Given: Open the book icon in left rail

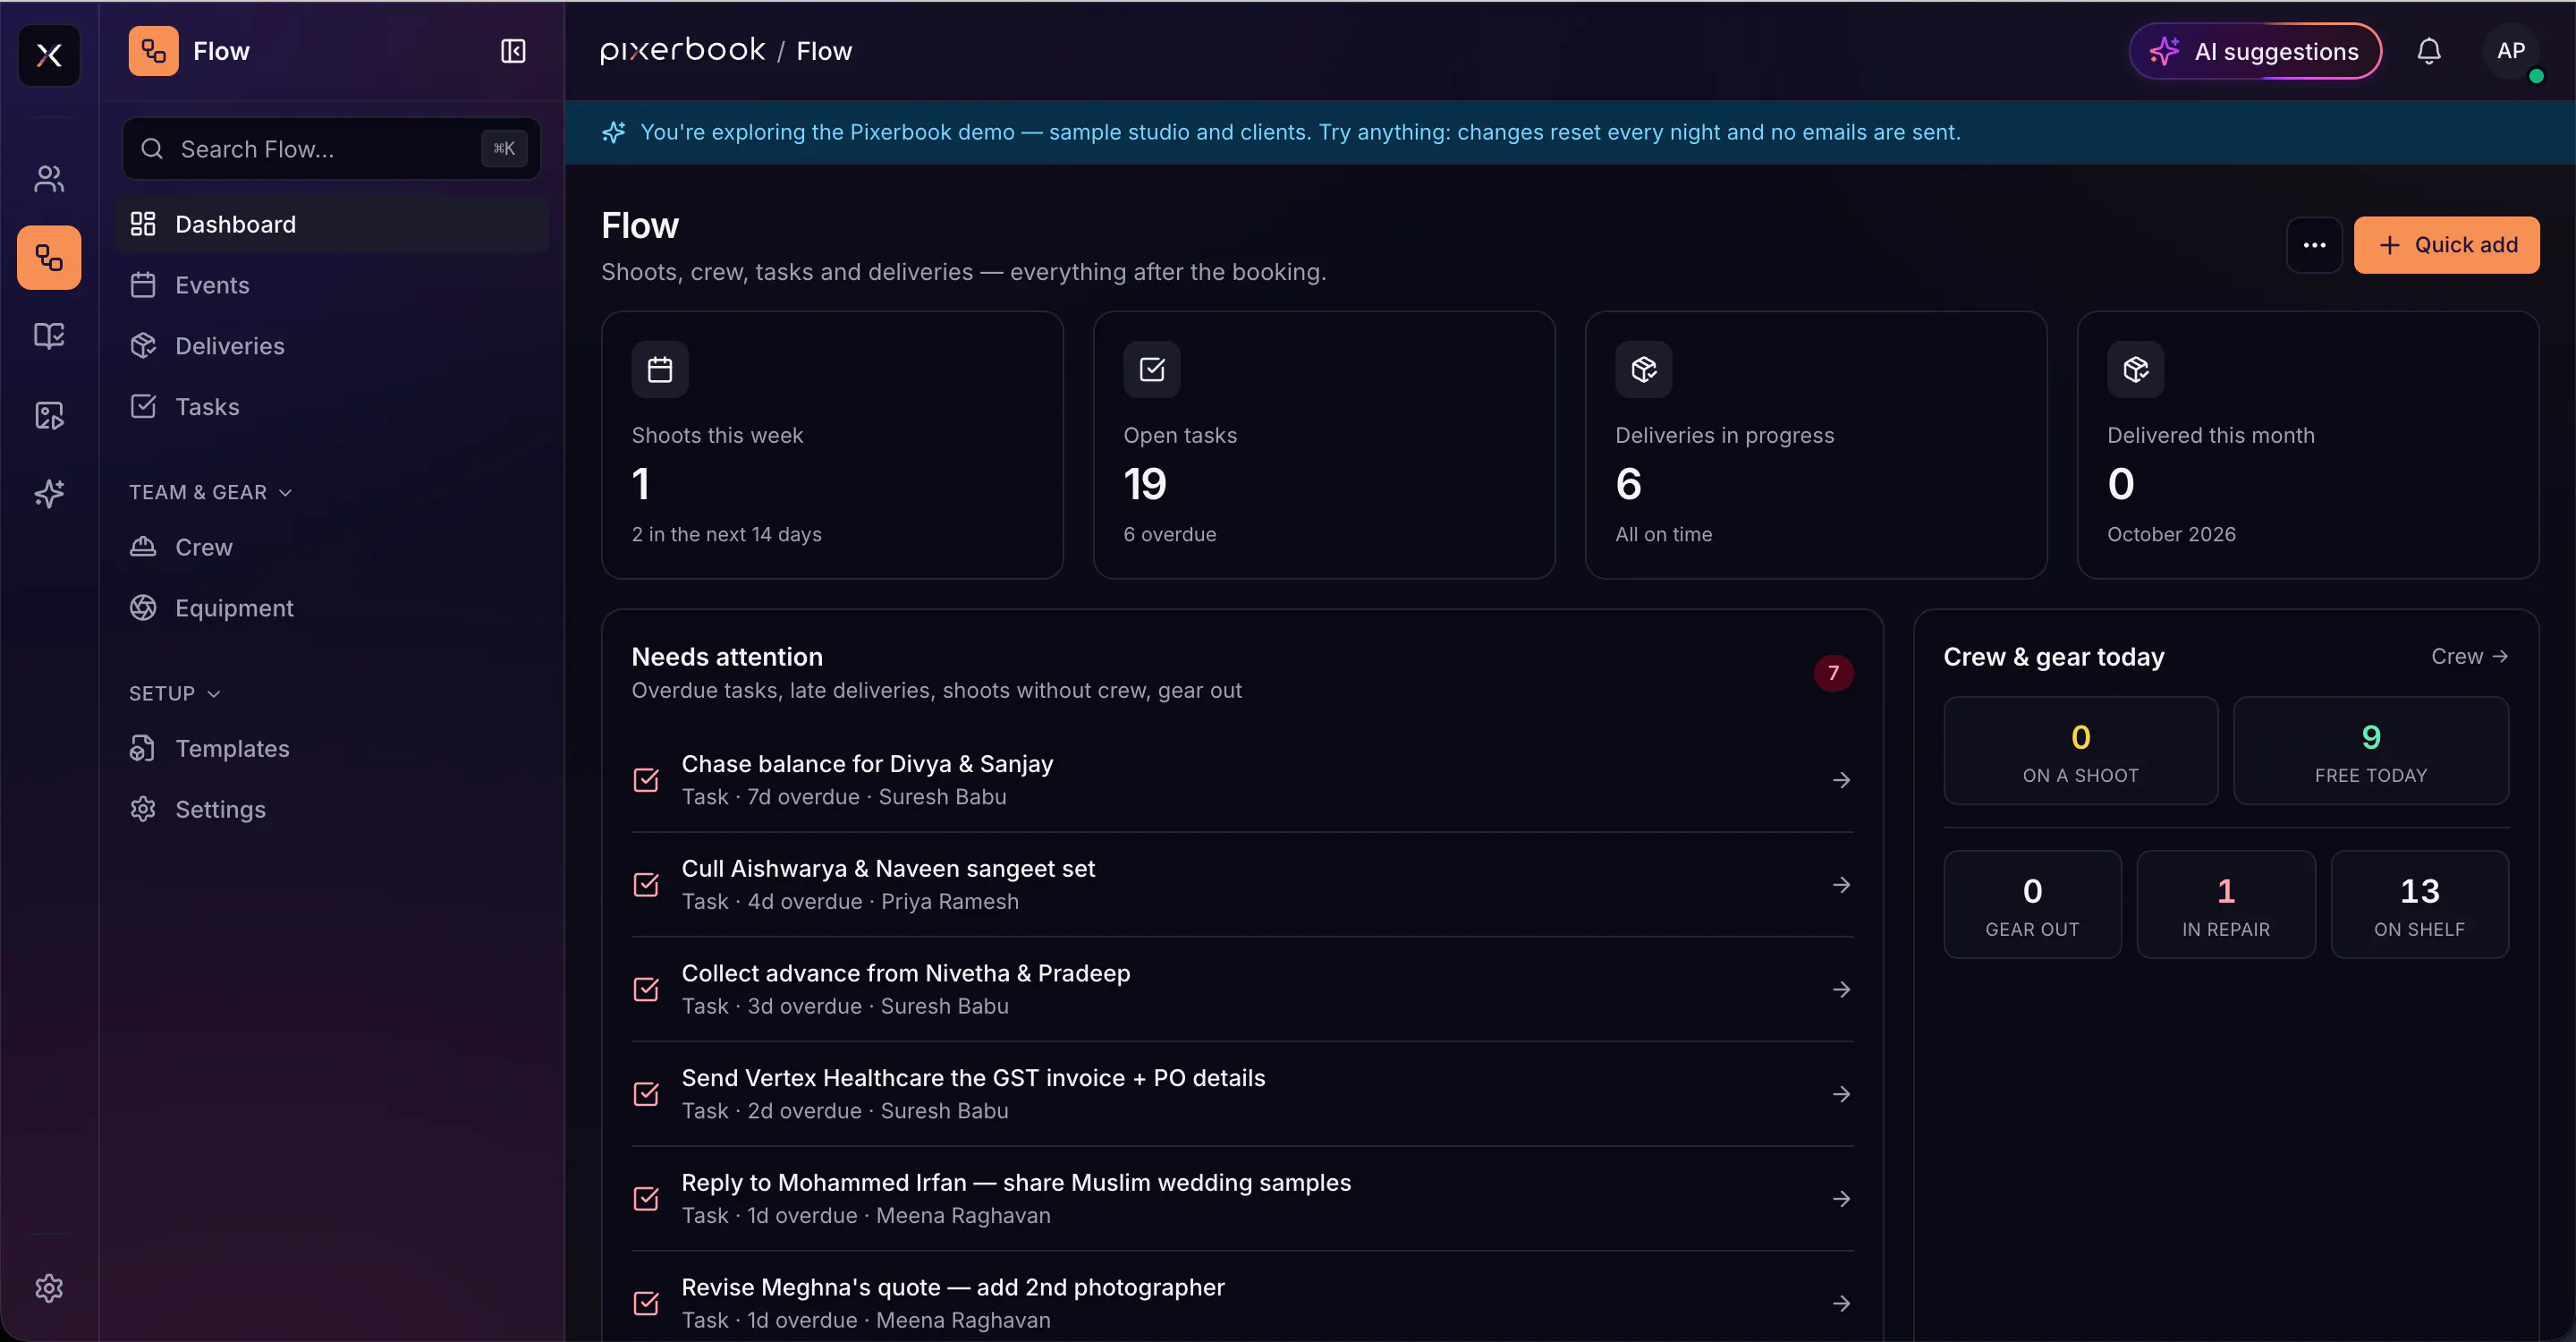Looking at the screenshot, I should click(x=49, y=336).
